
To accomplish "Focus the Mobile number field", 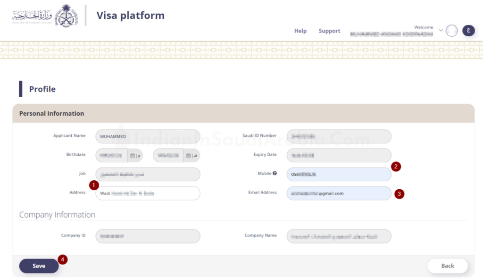I will (x=339, y=174).
